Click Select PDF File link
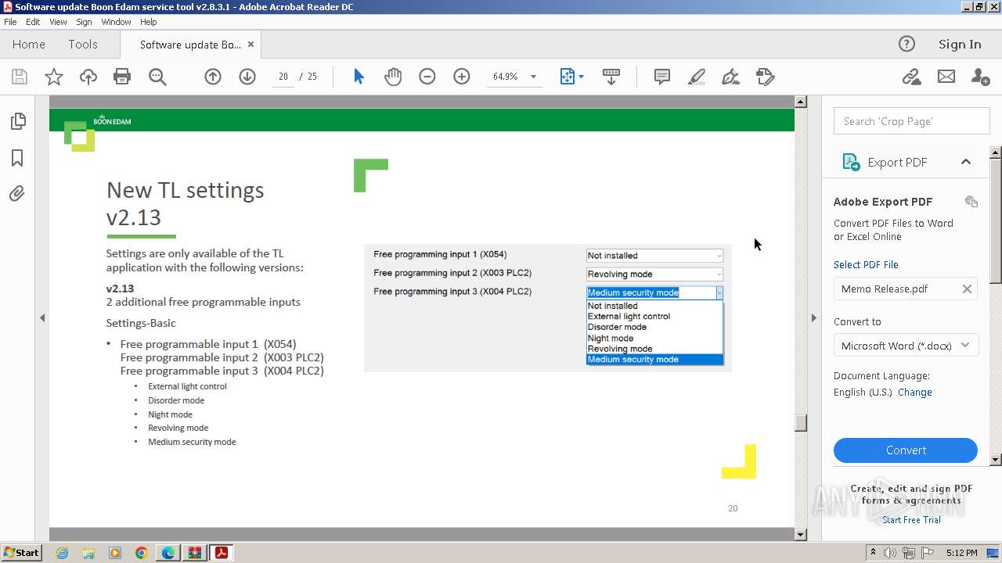 pyautogui.click(x=866, y=265)
